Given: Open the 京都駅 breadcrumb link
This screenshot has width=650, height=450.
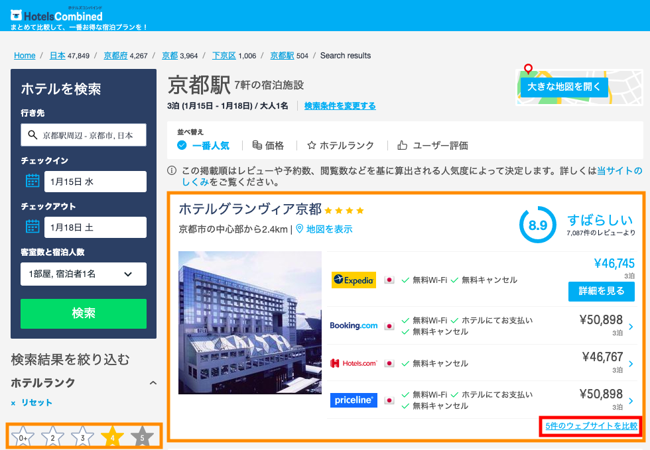Looking at the screenshot, I should tap(282, 56).
